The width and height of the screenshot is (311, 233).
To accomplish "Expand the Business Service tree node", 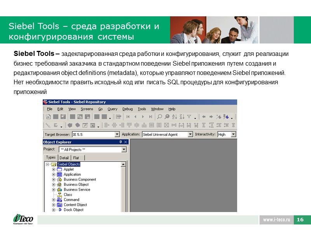I will point(54,190).
